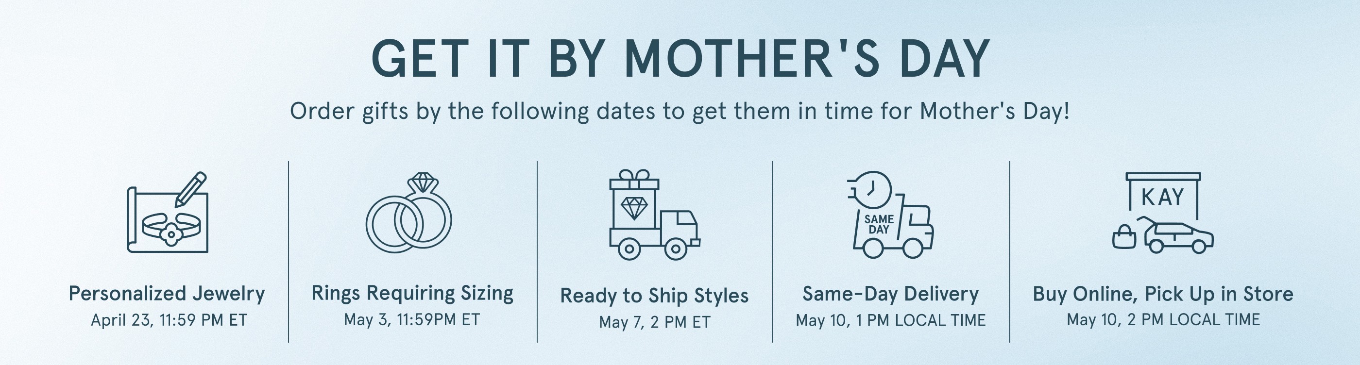Open the Ready to Ship Styles heading
The width and height of the screenshot is (1360, 365).
click(654, 296)
